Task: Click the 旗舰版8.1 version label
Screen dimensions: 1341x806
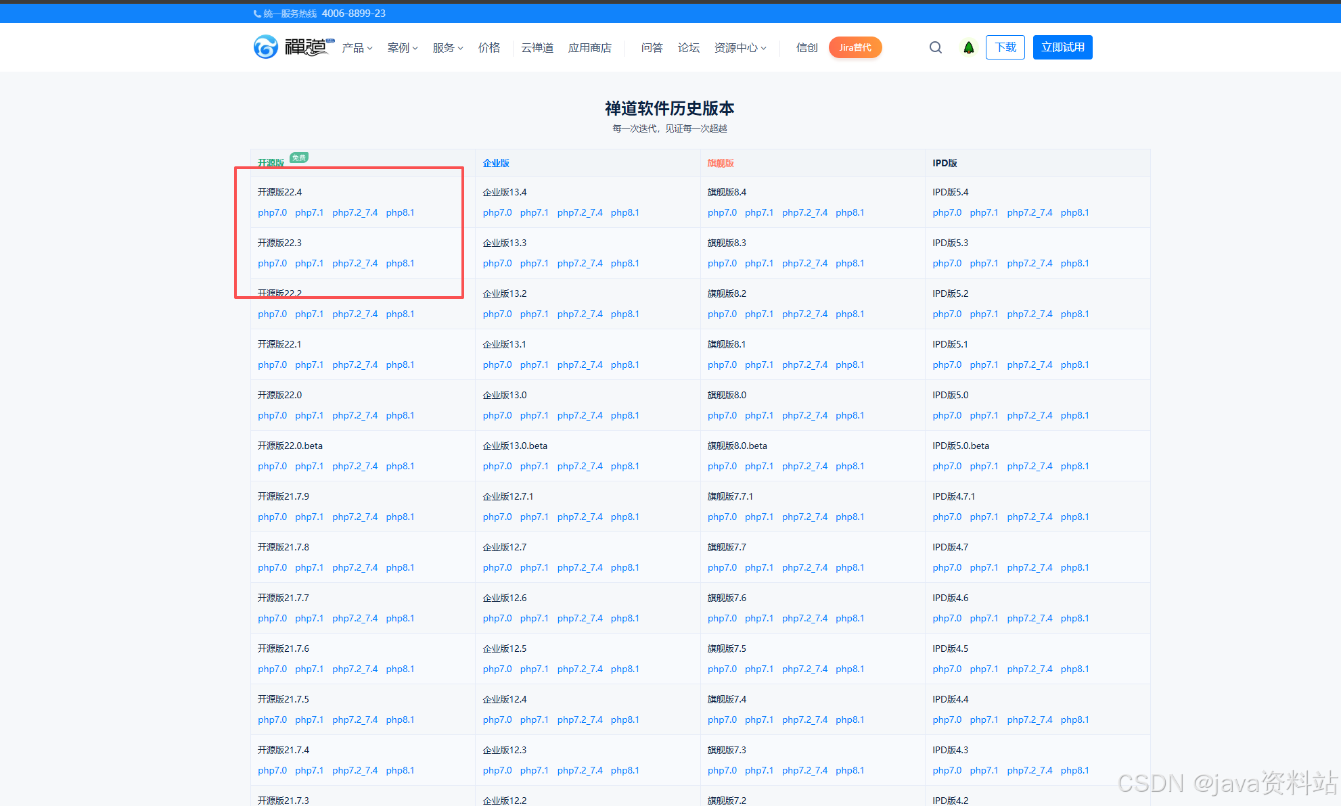Action: point(727,344)
